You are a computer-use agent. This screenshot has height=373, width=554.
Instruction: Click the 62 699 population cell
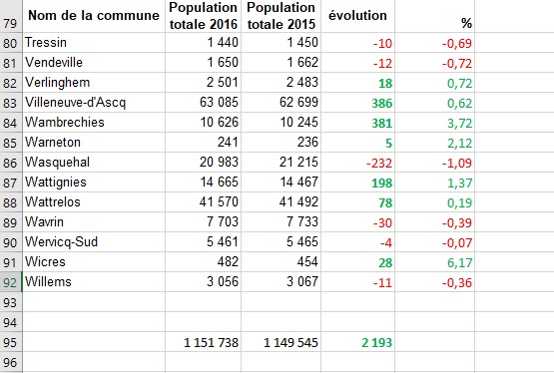click(280, 103)
